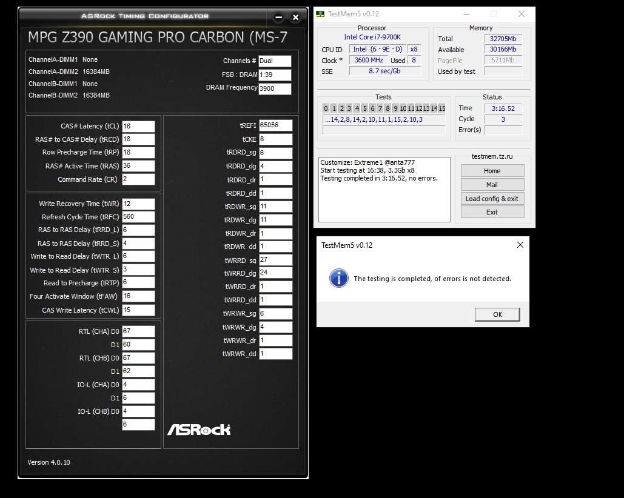Screen dimensions: 624x498
Task: Select the Row Precharge Time (tRP) field
Action: click(x=138, y=153)
